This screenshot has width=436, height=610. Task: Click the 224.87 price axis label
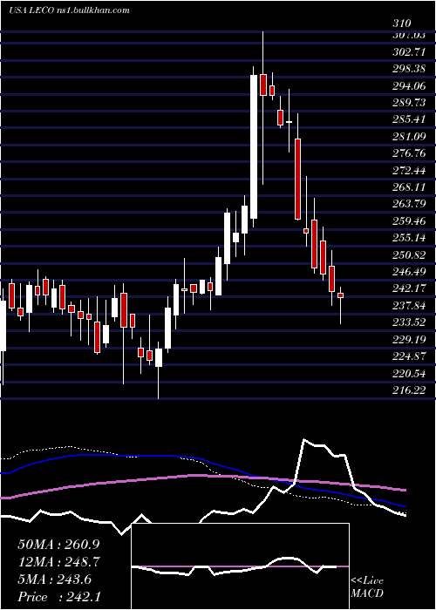pyautogui.click(x=409, y=356)
